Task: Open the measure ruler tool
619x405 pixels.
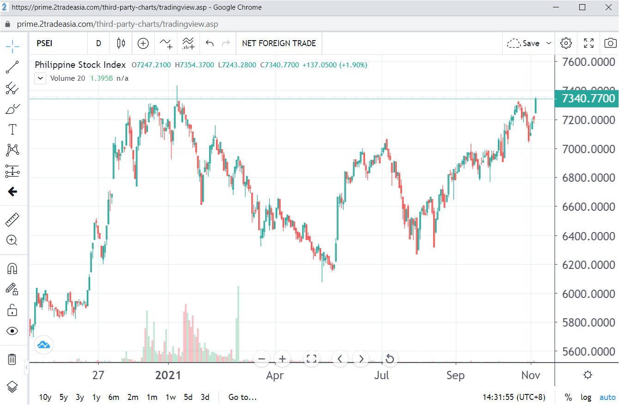Action: click(x=12, y=220)
